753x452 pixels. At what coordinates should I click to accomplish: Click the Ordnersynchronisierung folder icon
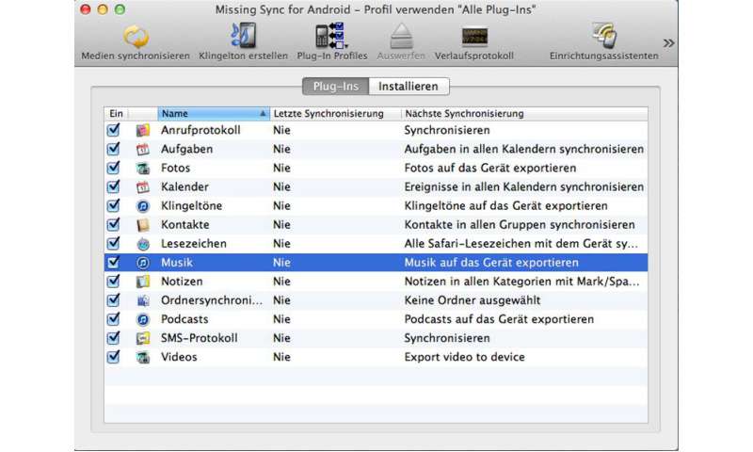pyautogui.click(x=143, y=300)
